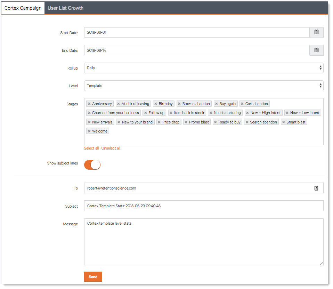
Task: Remove the New + High intent tag
Action: coord(247,113)
